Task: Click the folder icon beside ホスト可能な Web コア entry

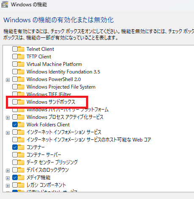Action: pyautogui.click(x=21, y=140)
